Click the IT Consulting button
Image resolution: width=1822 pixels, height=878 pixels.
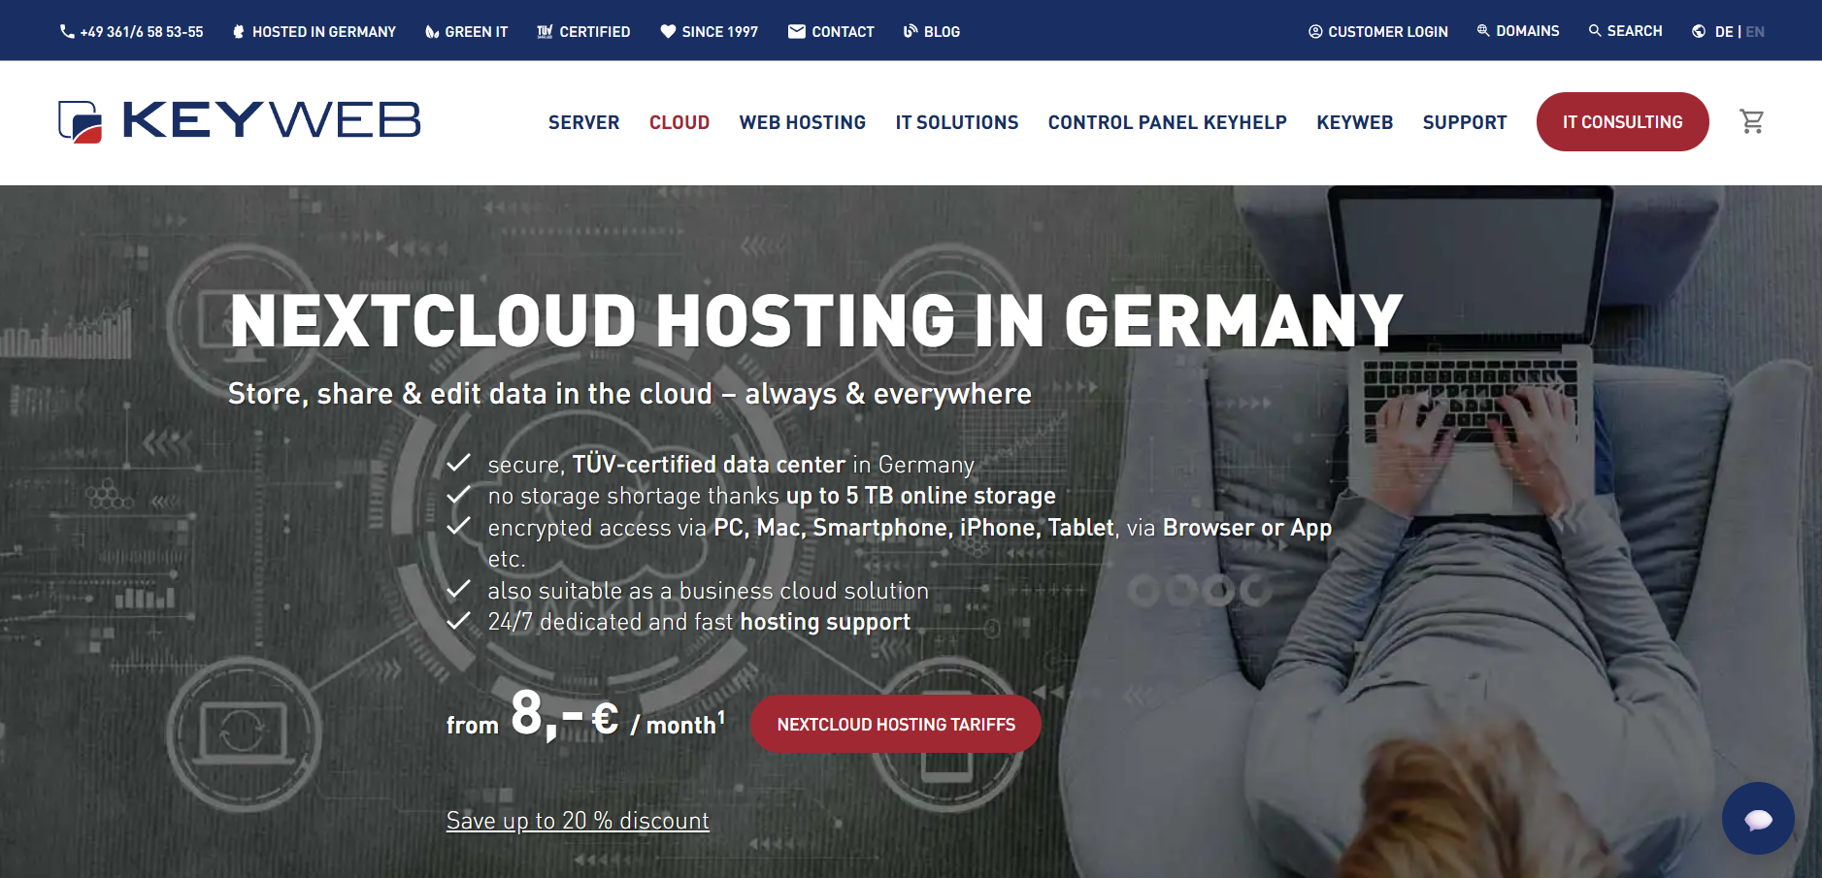click(x=1623, y=122)
